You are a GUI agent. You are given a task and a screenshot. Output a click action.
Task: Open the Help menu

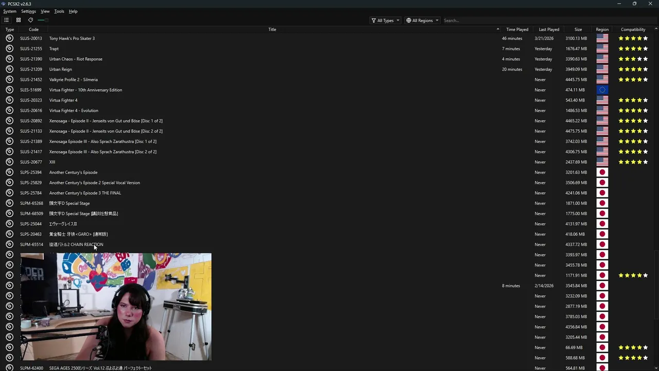(73, 11)
